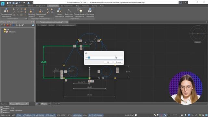
Task: Click the zoom magnifier icon in status bar
Action: 186,115
